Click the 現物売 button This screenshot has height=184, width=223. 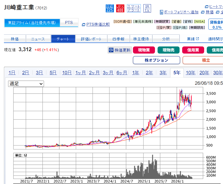[x=169, y=50]
